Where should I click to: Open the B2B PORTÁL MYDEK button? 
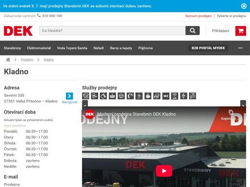pos(208,48)
